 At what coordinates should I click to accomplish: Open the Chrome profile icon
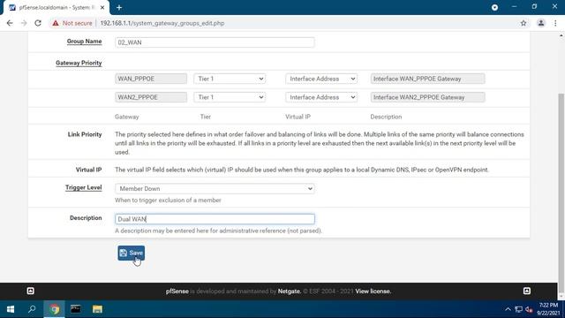(541, 23)
